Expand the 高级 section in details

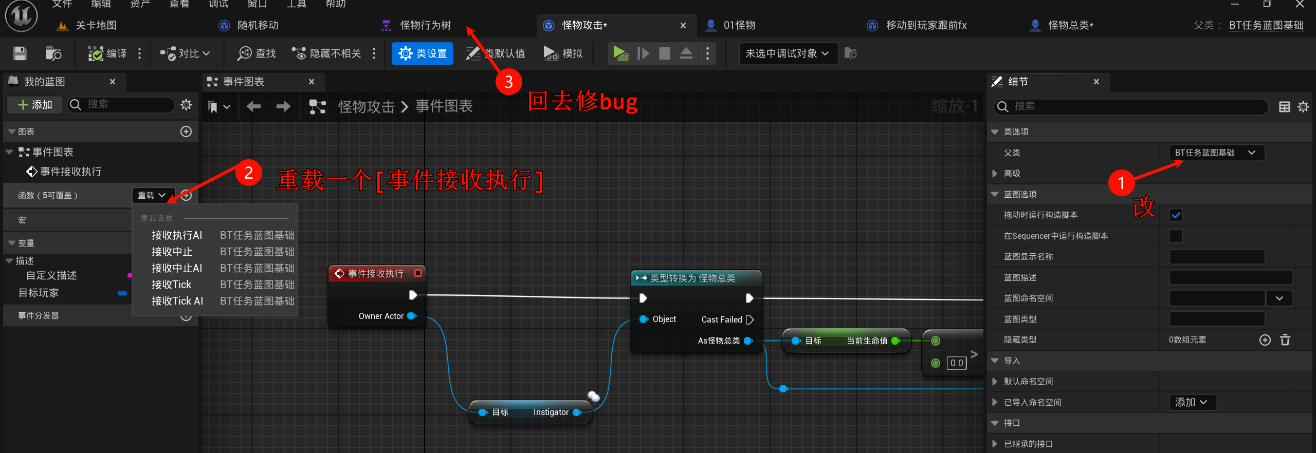pos(995,174)
